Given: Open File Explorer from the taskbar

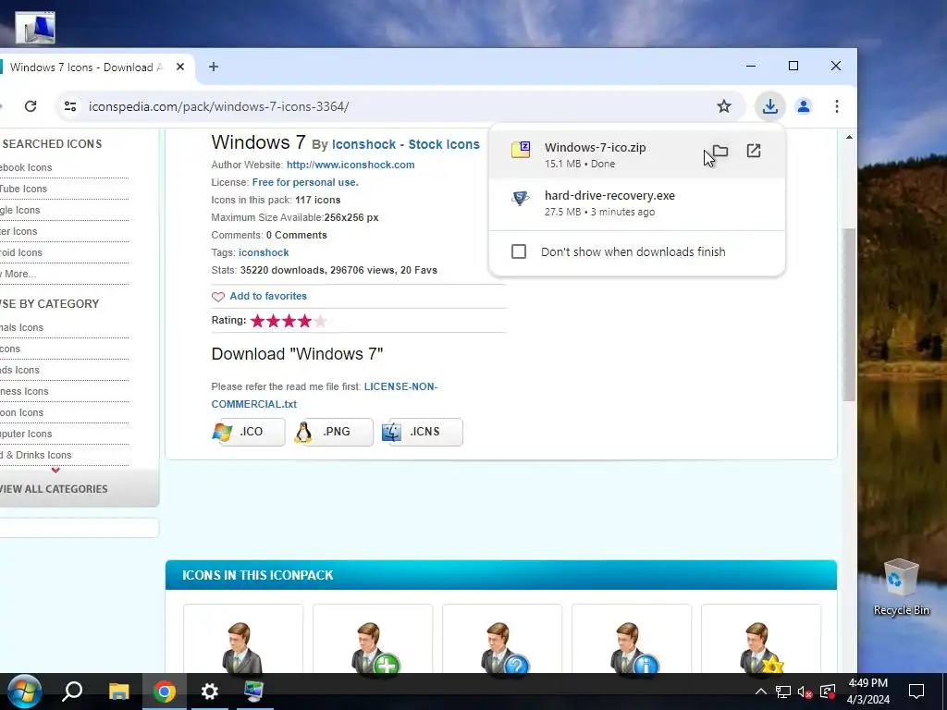Looking at the screenshot, I should (119, 692).
